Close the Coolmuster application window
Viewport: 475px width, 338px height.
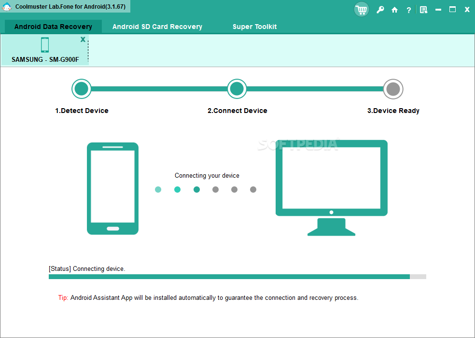[x=467, y=10]
